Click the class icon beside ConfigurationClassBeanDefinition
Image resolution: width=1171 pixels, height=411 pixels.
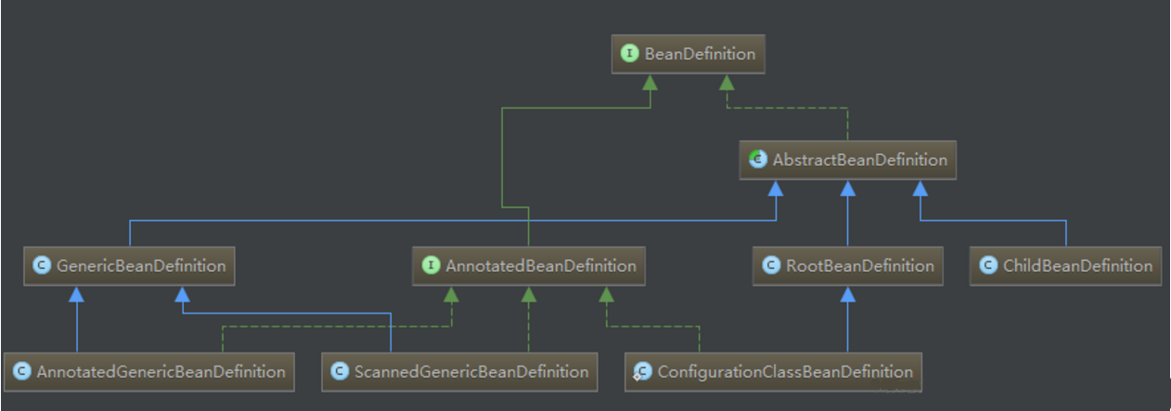click(641, 372)
